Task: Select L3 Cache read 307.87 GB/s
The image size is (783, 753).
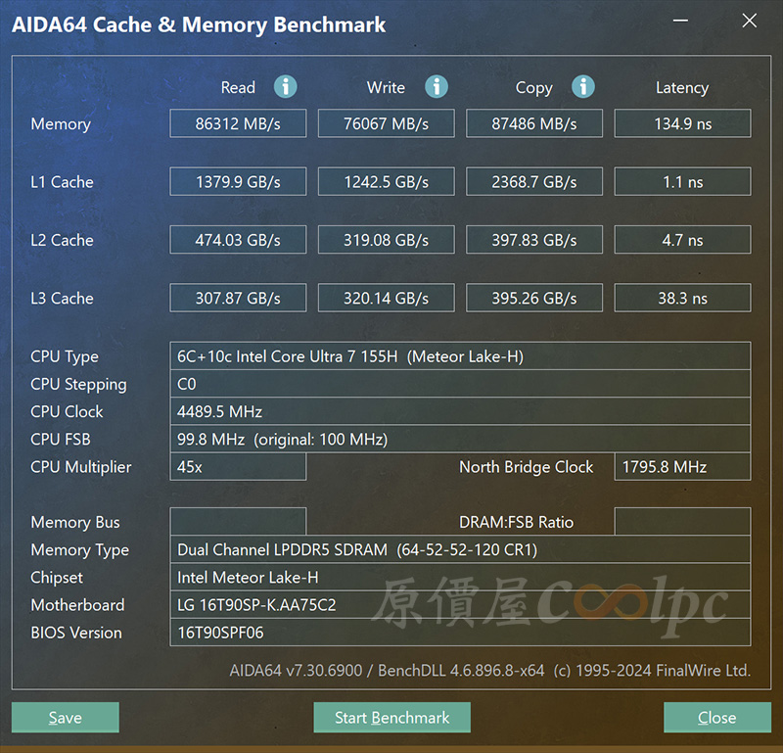Action: (x=238, y=298)
